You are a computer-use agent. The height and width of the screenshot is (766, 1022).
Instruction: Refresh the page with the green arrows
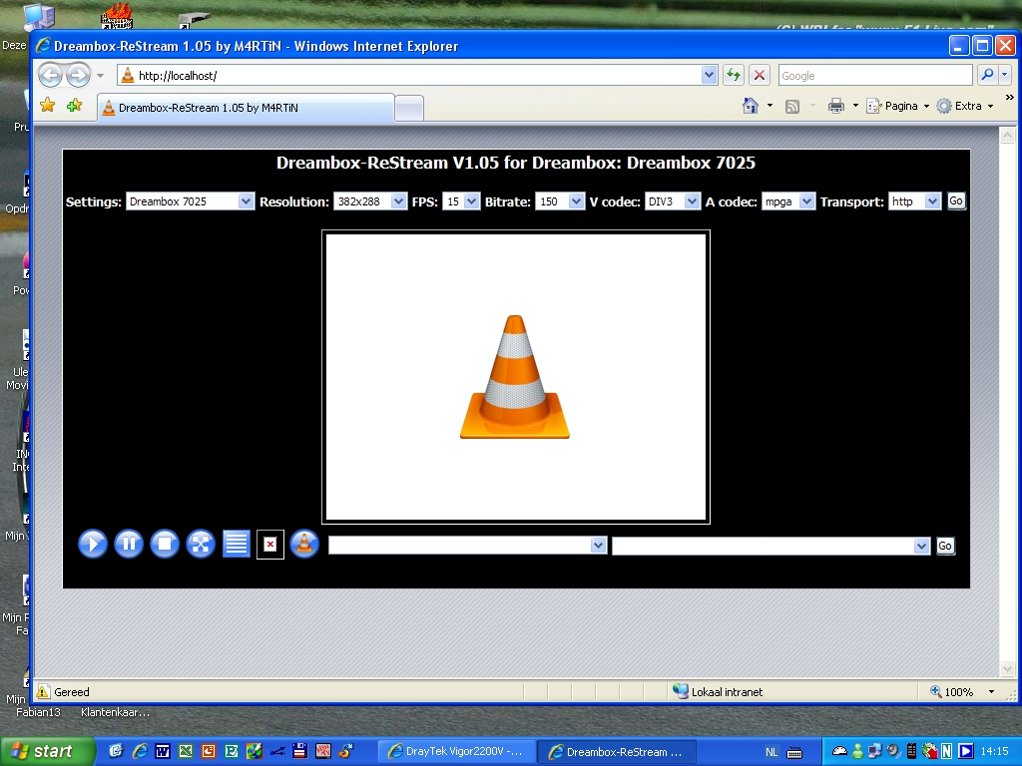point(734,76)
